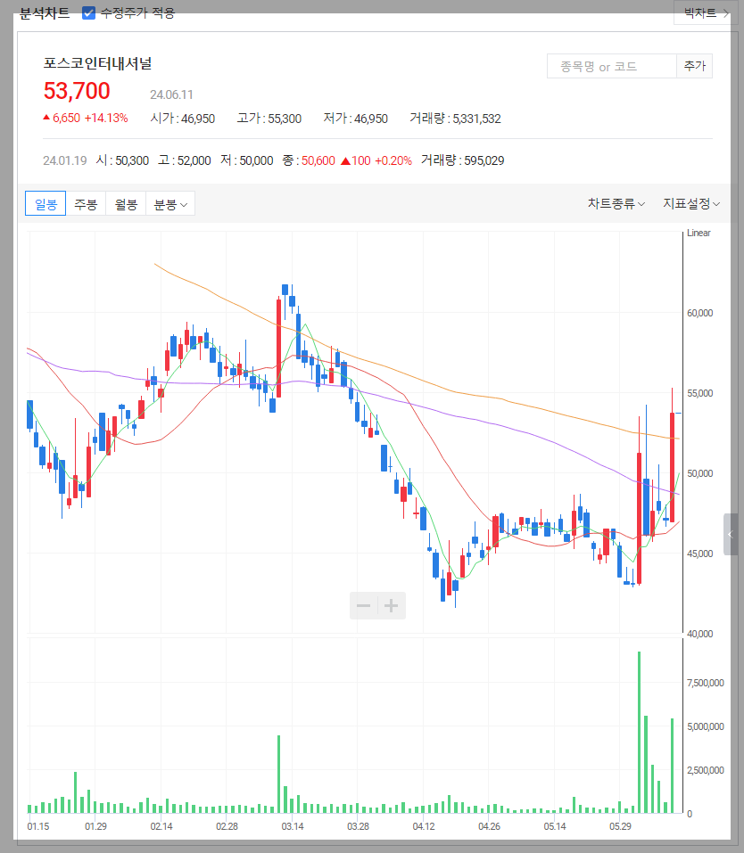
Task: Open the 지표설정 dropdown
Action: 691,203
